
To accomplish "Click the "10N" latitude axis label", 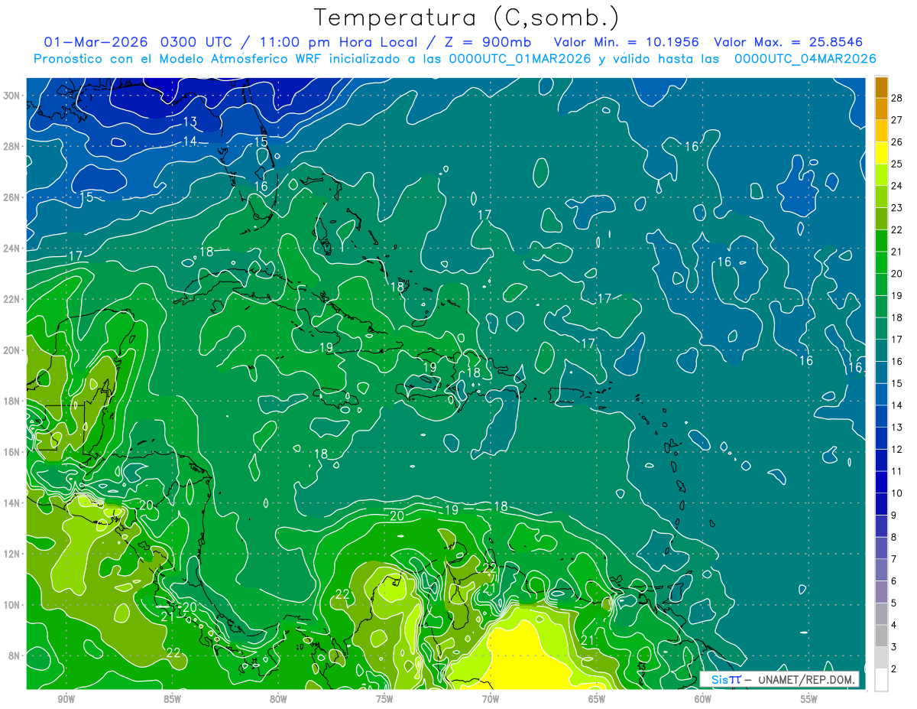I will 11,604.
